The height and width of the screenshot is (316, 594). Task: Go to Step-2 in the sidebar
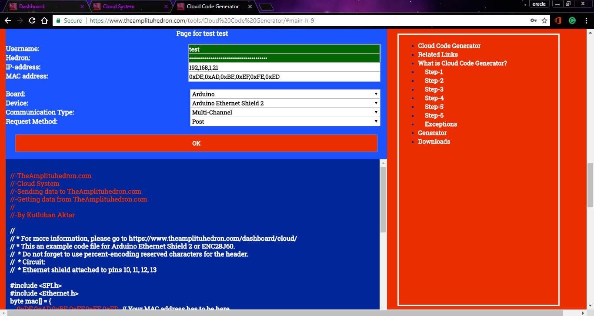click(x=434, y=81)
